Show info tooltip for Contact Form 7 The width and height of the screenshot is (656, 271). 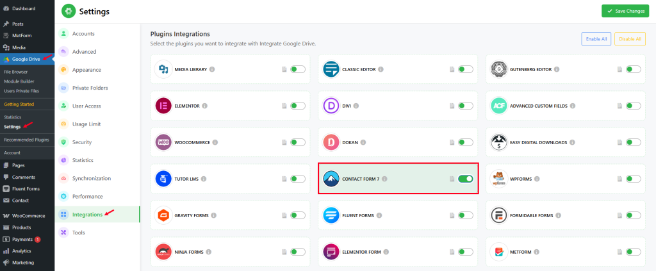(384, 179)
